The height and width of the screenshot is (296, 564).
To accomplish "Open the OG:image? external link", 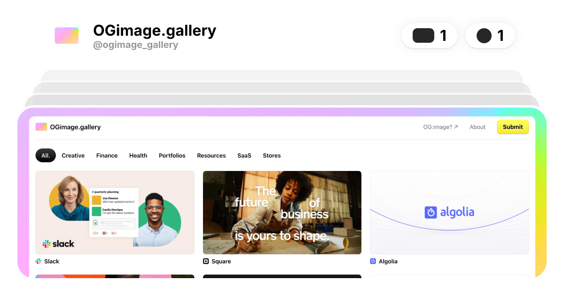I will [x=440, y=127].
